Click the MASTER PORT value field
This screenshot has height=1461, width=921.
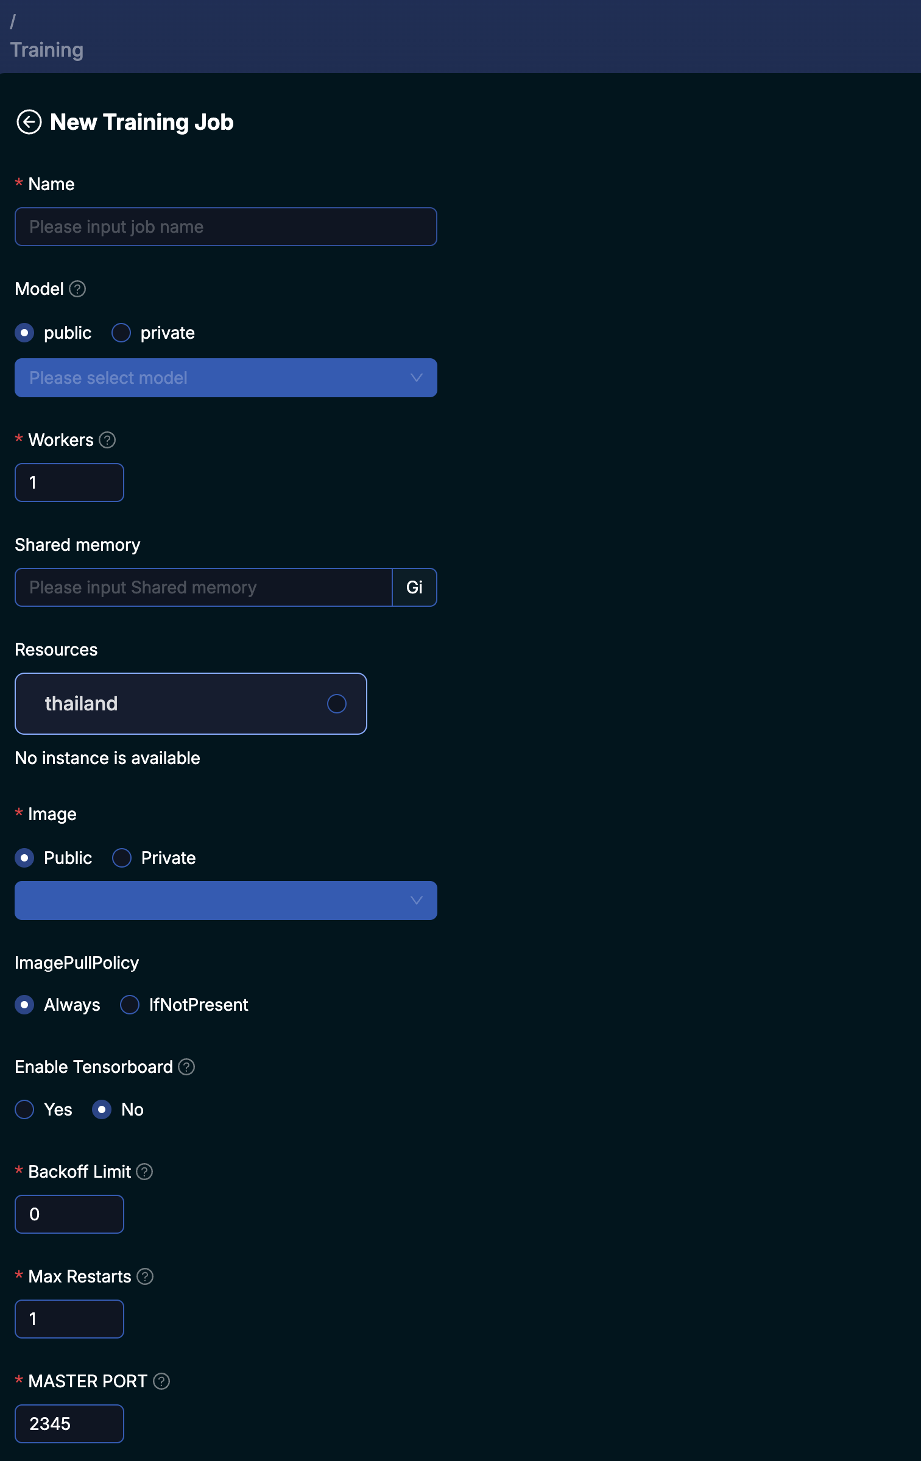pos(69,1424)
